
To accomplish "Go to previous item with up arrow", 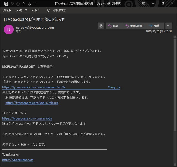I will point(24,4).
